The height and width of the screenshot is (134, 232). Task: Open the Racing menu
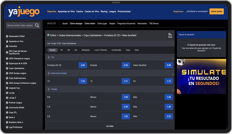(x=104, y=11)
